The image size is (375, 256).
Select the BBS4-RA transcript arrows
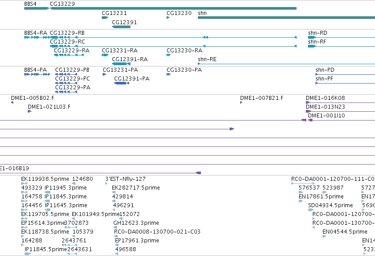37,37
